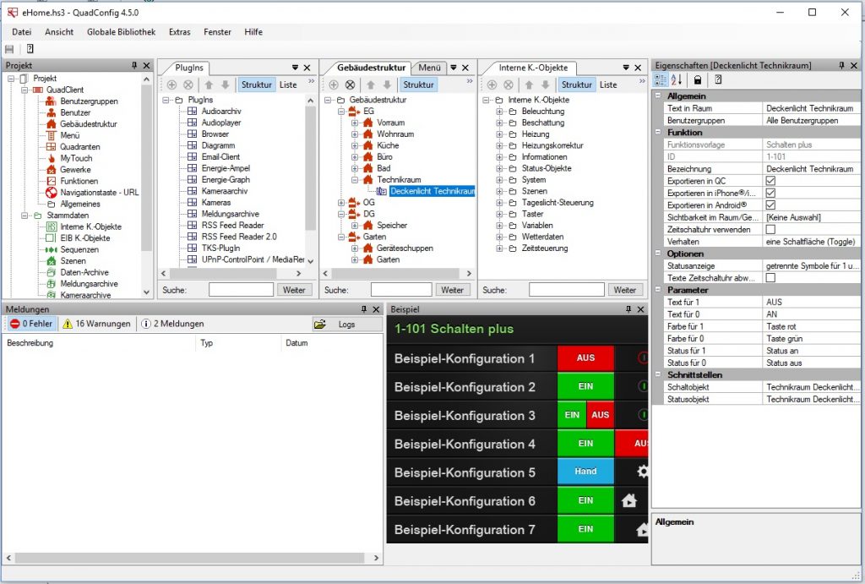Click alphabetical sort icon in Eigenschaften
The height and width of the screenshot is (584, 865).
click(677, 79)
